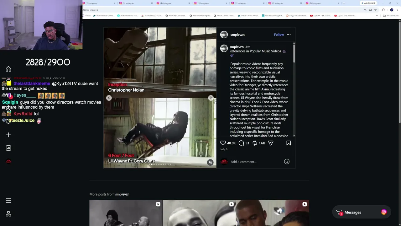Screen dimensions: 401x226
Task: Open the Dashboard chart icon in sidebar
Action: click(8, 148)
